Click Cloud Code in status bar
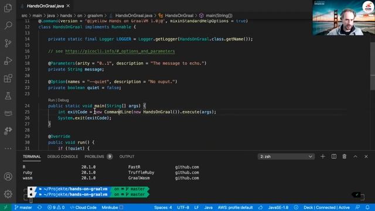The height and width of the screenshot is (211, 375). coord(83,207)
